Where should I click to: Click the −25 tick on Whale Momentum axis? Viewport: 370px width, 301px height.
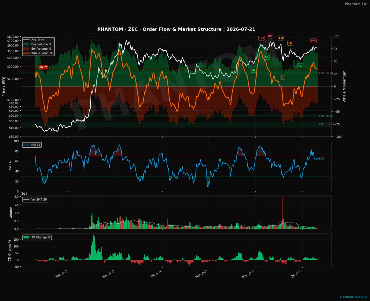pos(337,99)
